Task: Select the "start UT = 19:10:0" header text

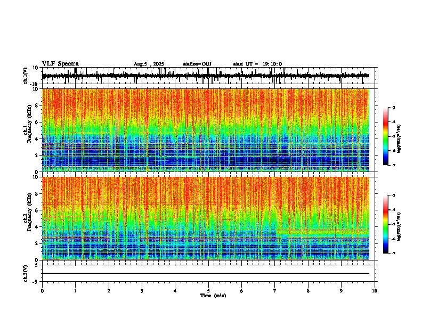Action: [257, 64]
